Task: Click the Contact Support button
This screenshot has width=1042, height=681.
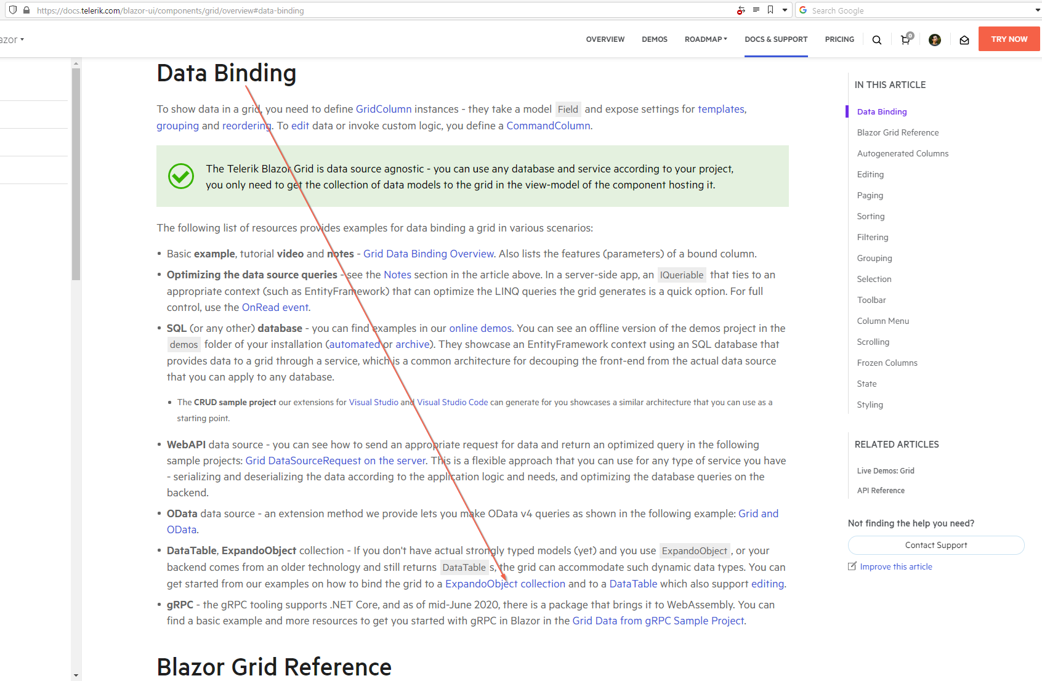Action: [x=936, y=545]
